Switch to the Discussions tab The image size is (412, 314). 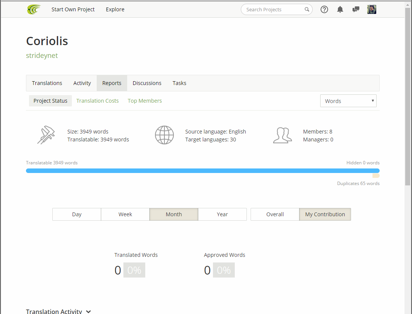[x=147, y=83]
